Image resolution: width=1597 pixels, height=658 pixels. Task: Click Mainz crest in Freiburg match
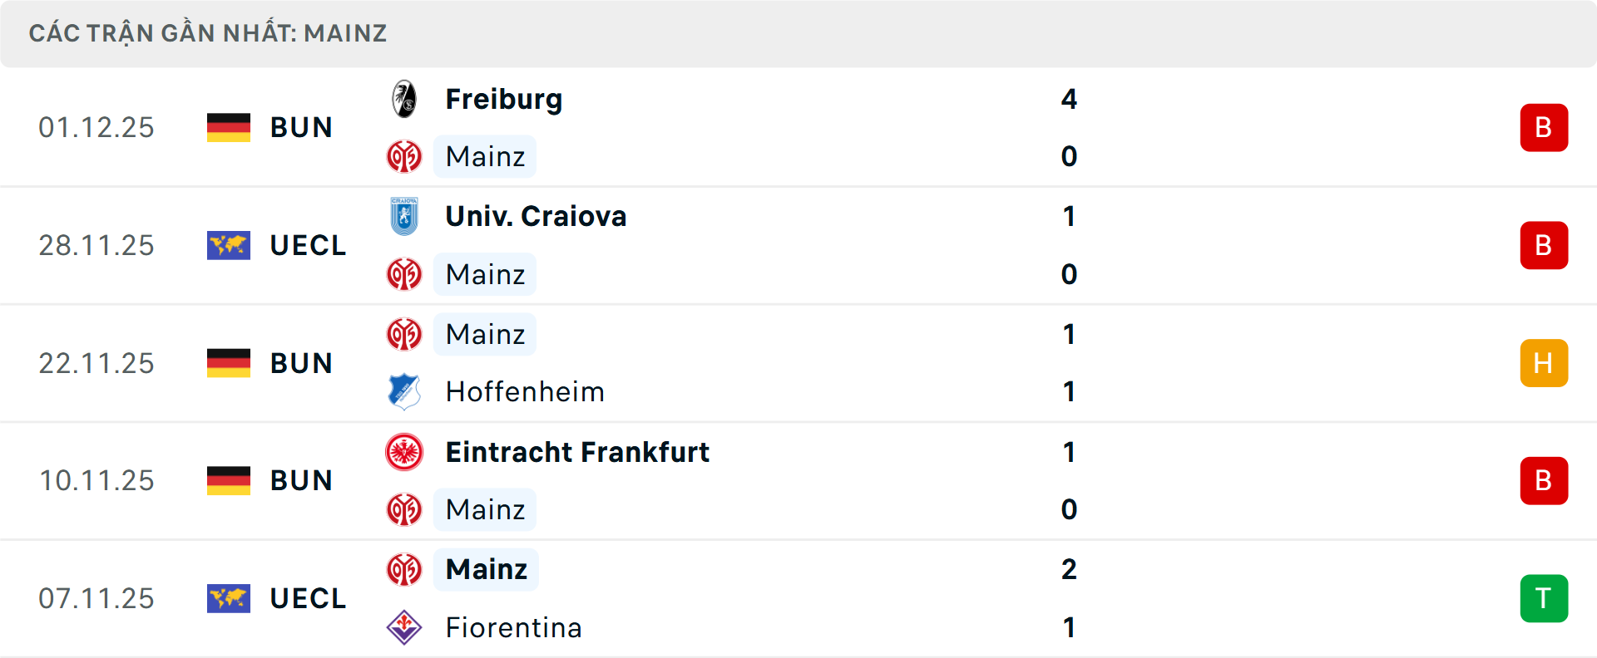tap(404, 156)
